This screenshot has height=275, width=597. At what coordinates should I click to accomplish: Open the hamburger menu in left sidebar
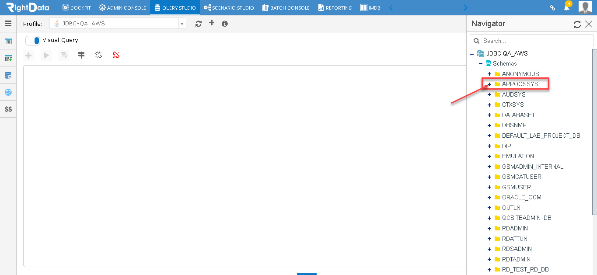[8, 24]
